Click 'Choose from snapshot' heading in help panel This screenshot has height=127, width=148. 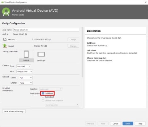[x=97, y=58]
